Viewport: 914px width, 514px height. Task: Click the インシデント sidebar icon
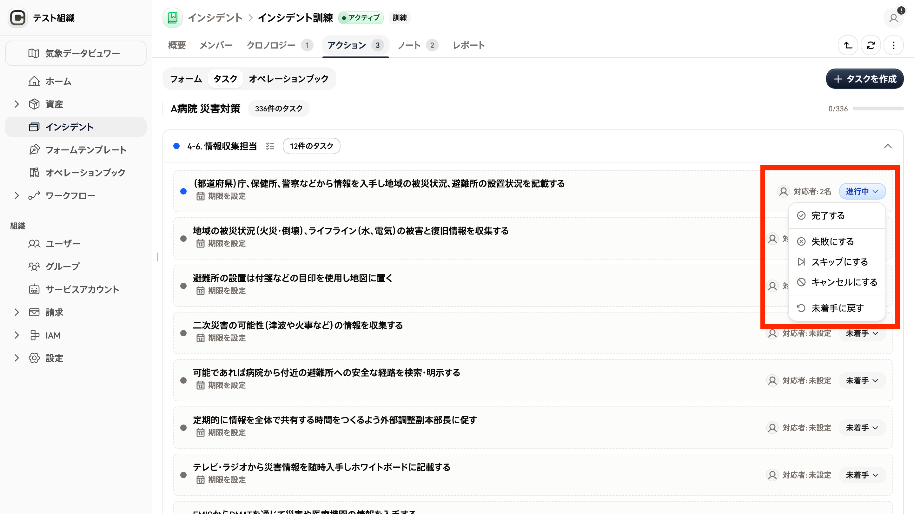34,127
